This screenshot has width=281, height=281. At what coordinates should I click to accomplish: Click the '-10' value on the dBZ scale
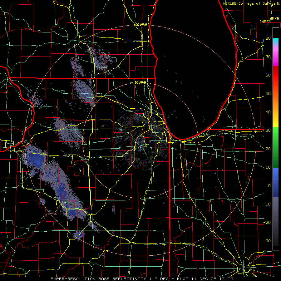(x=267, y=204)
